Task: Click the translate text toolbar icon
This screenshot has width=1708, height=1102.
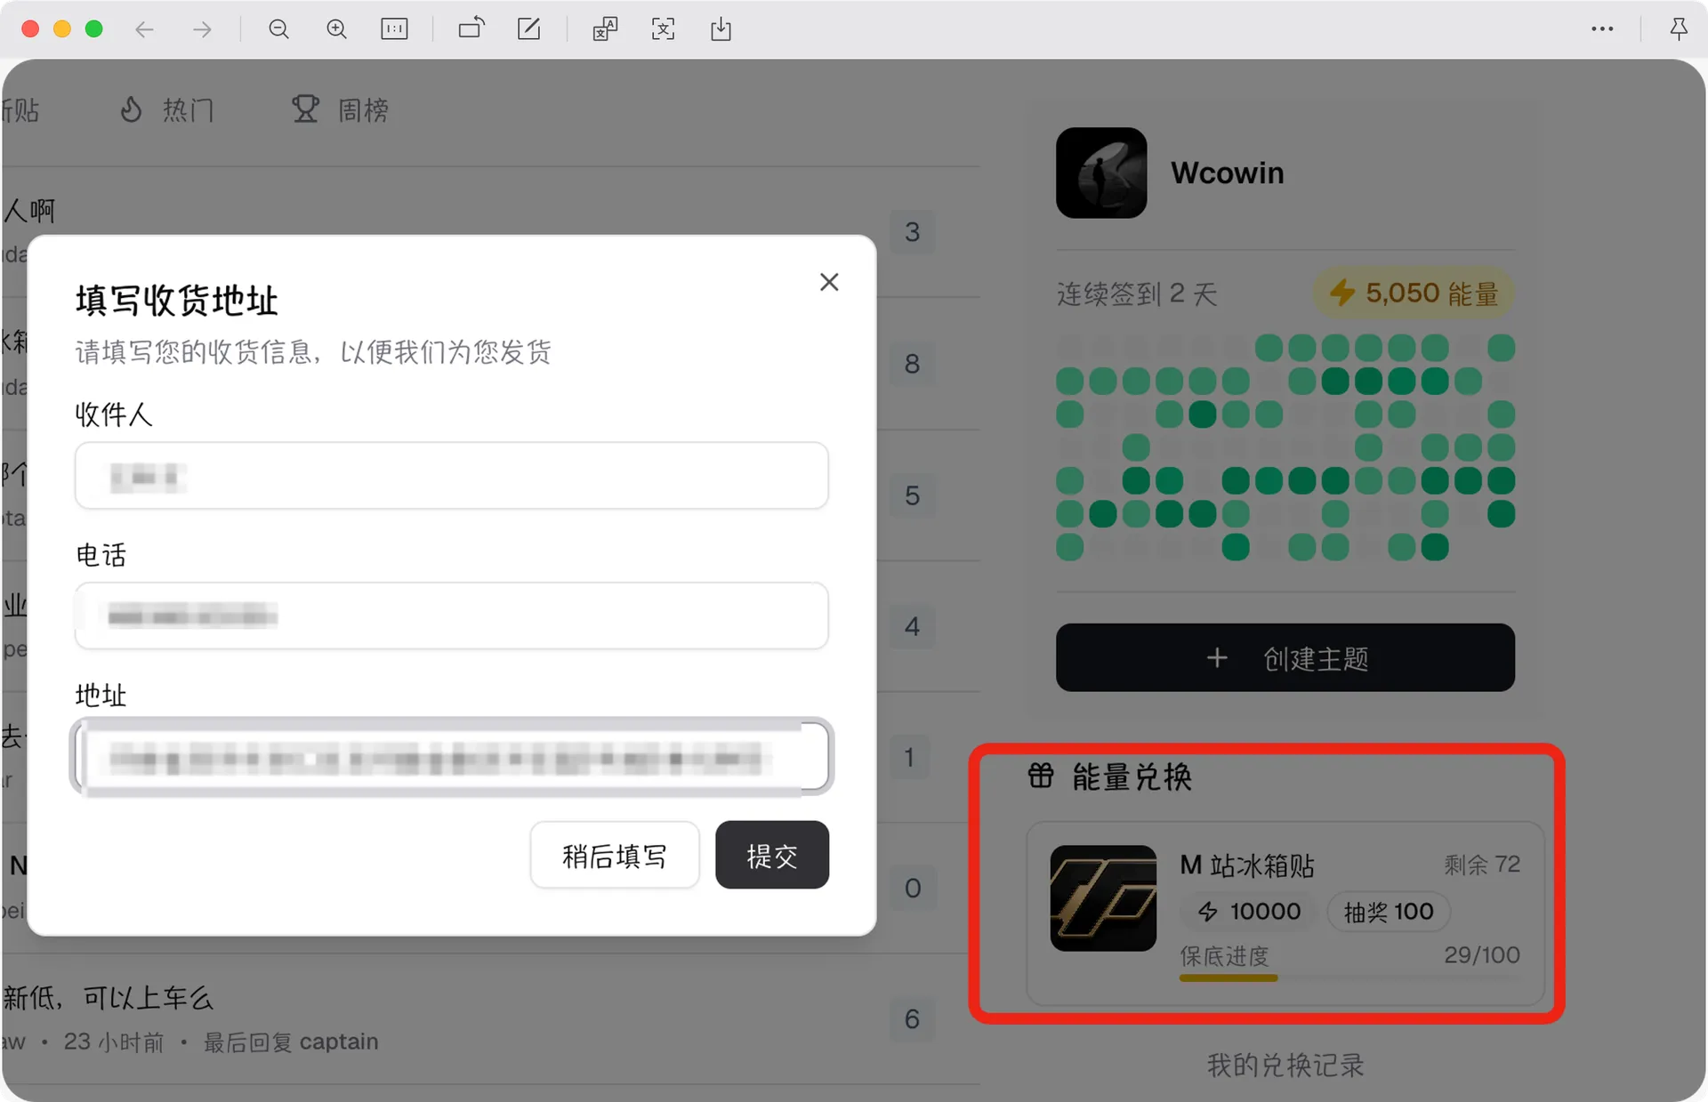Action: pos(605,29)
